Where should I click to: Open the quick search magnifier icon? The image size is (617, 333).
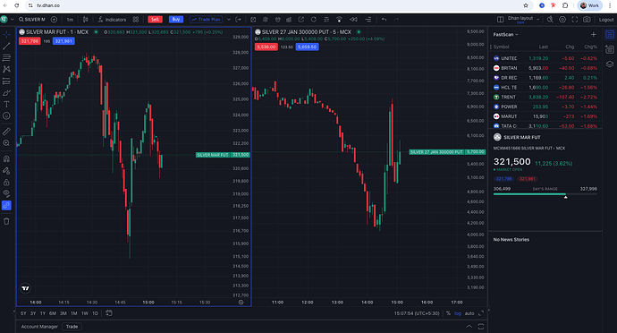pyautogui.click(x=550, y=20)
